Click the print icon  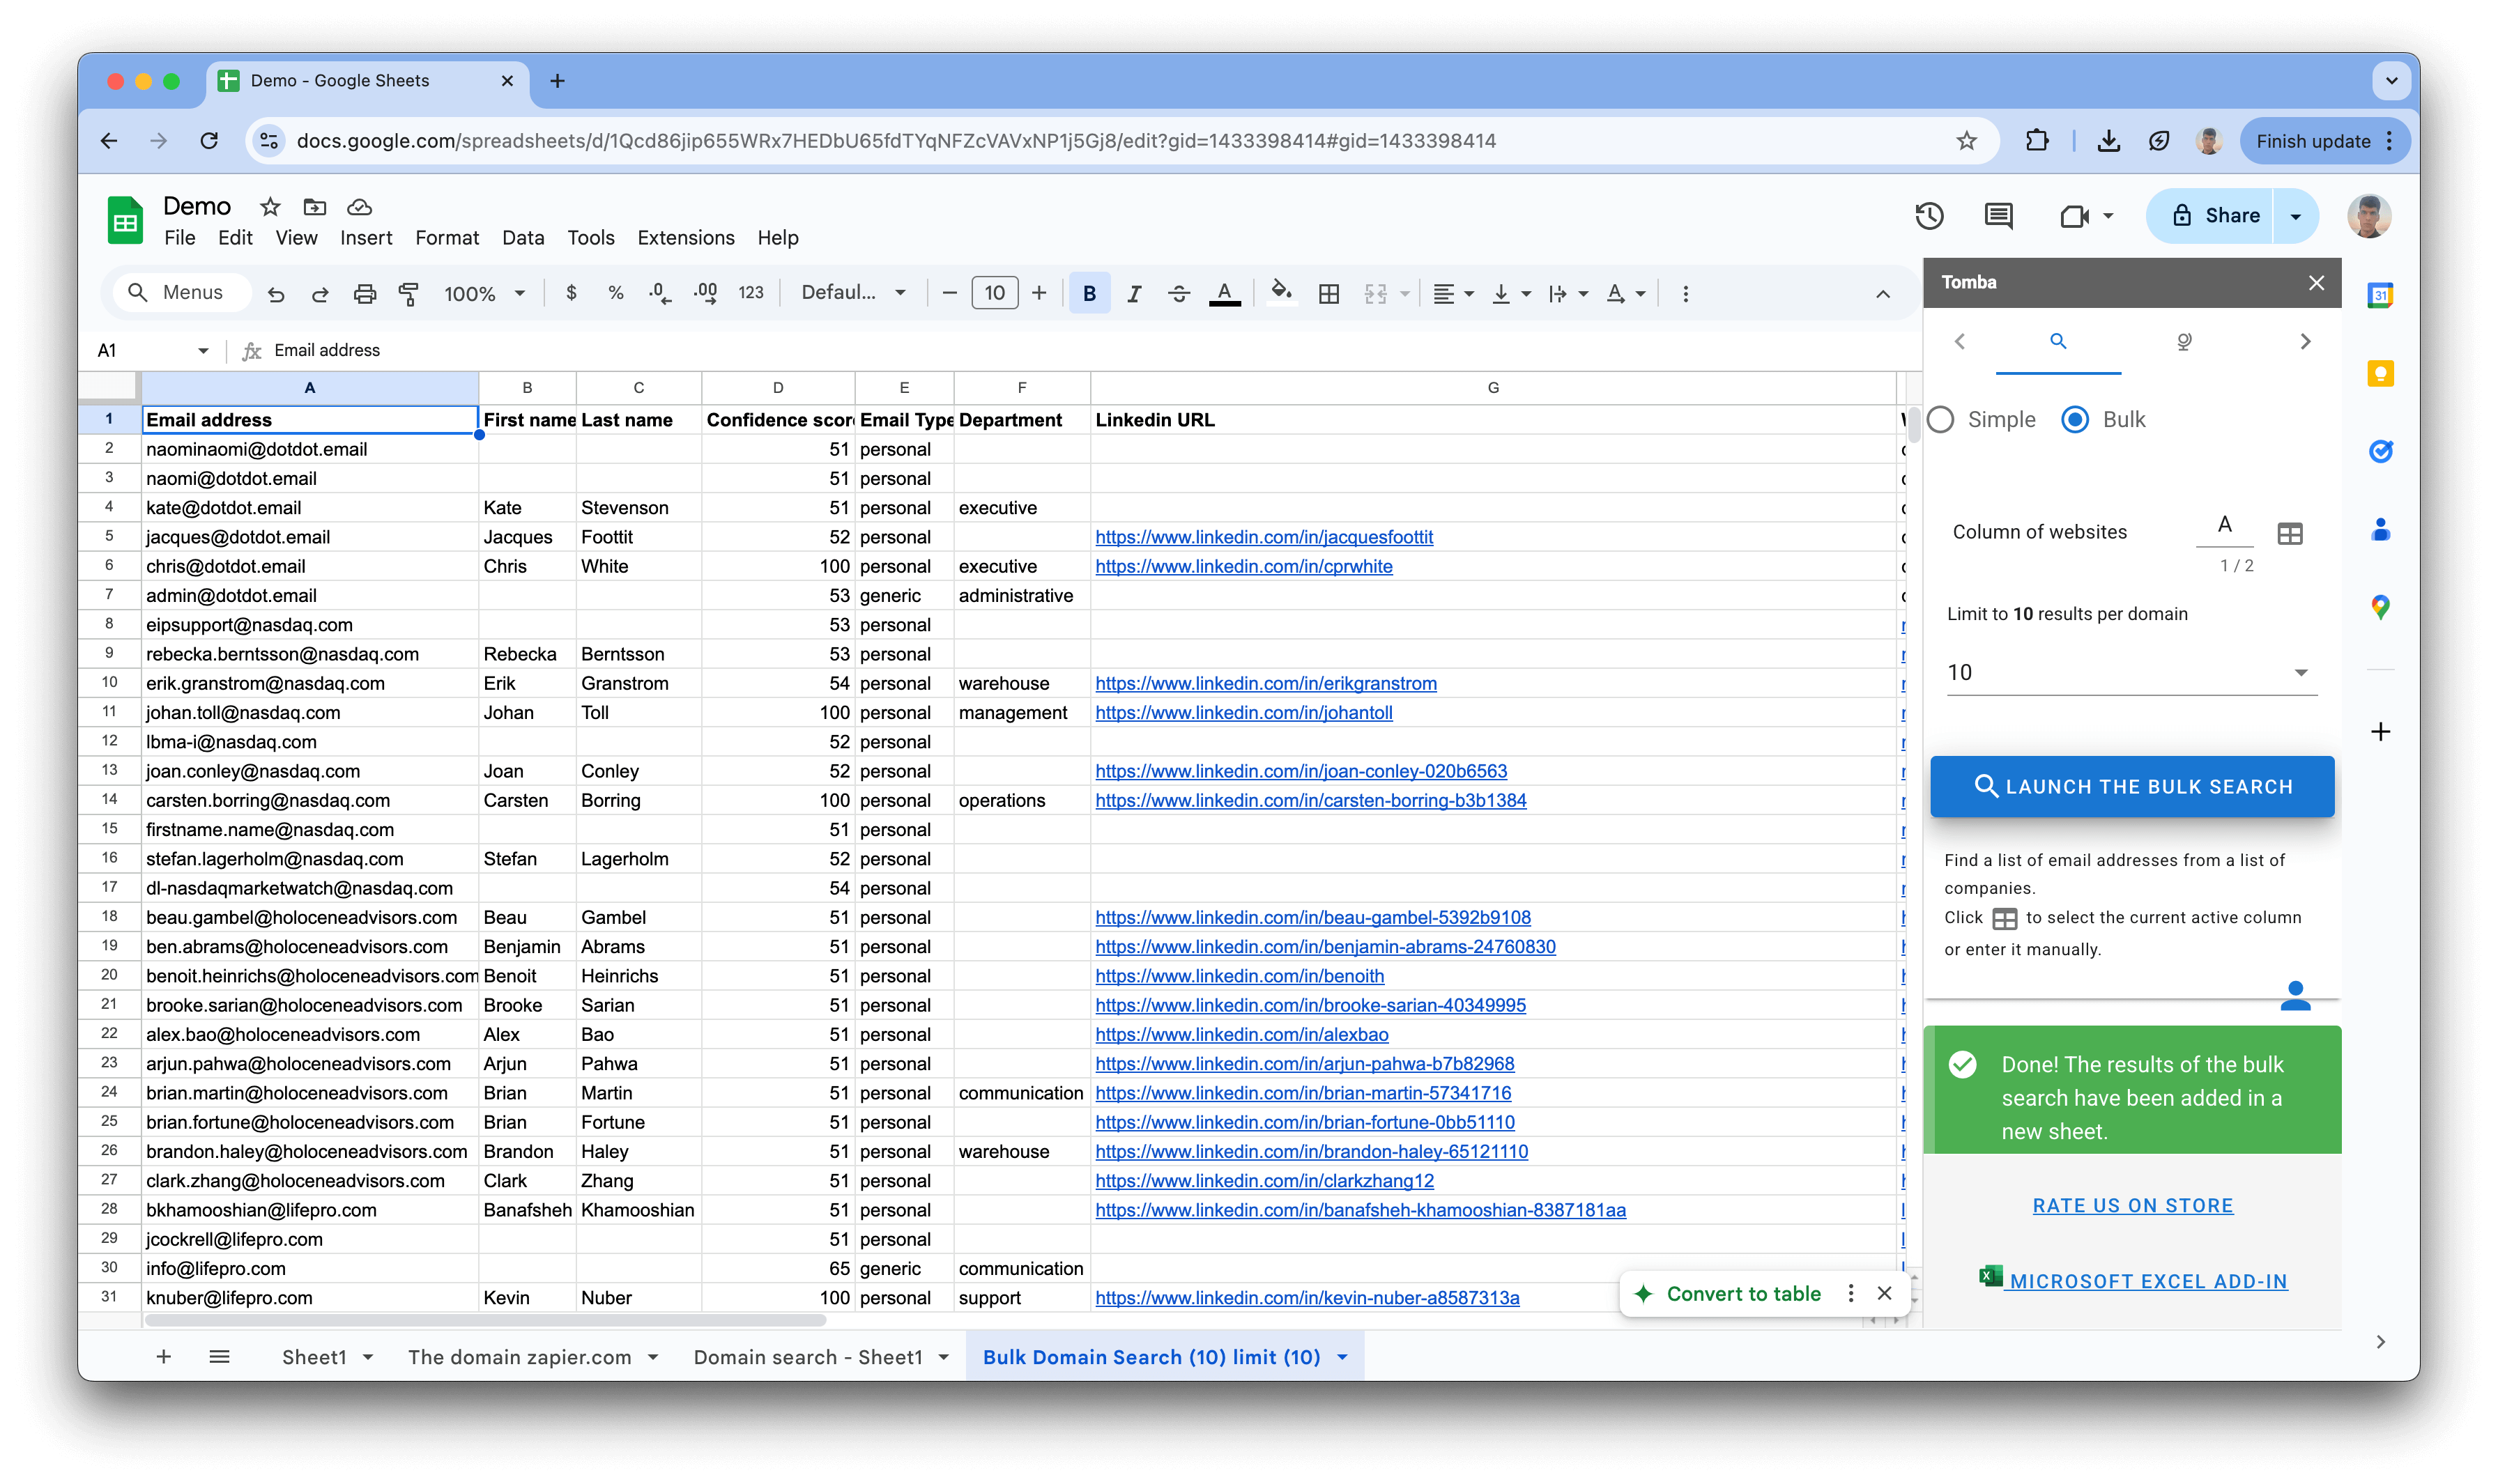click(x=364, y=293)
